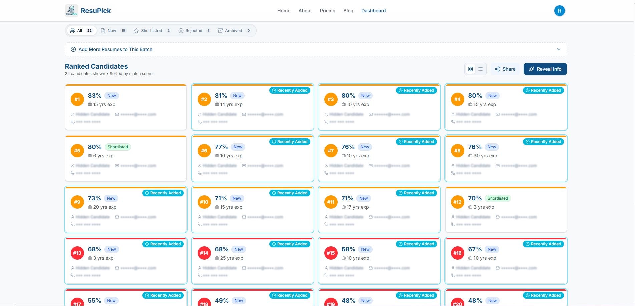Click the archive box icon on Archived filter
The width and height of the screenshot is (635, 306).
220,30
